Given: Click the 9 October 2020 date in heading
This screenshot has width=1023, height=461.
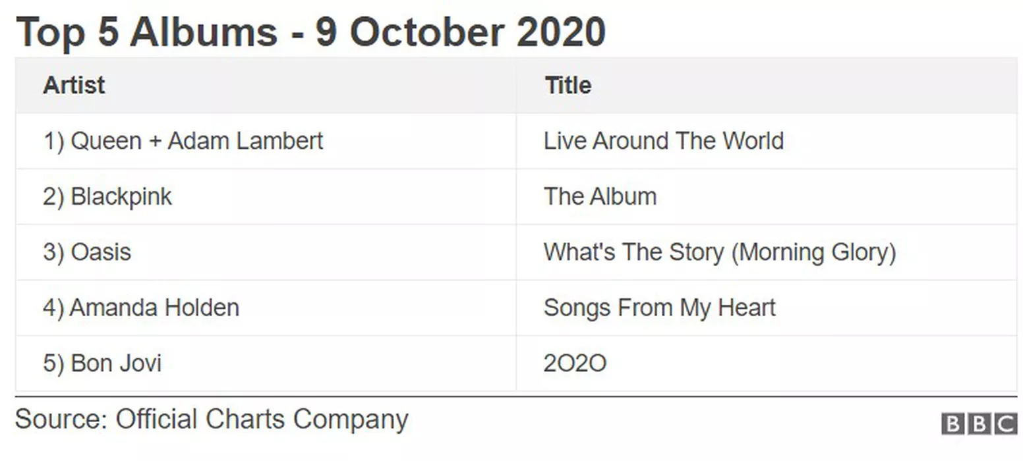Looking at the screenshot, I should pos(460,32).
